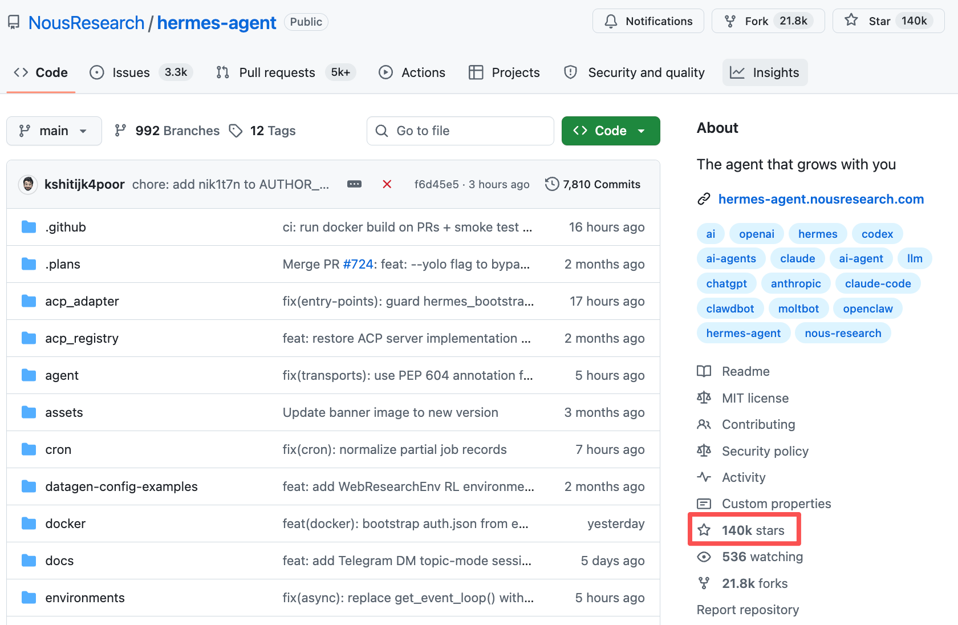Viewport: 958px width, 625px height.
Task: Select the clawdbot topic tag
Action: click(x=730, y=309)
